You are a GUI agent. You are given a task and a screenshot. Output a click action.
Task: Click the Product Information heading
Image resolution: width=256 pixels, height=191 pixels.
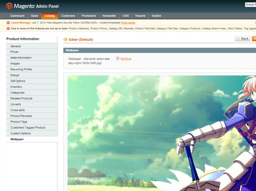click(x=23, y=39)
